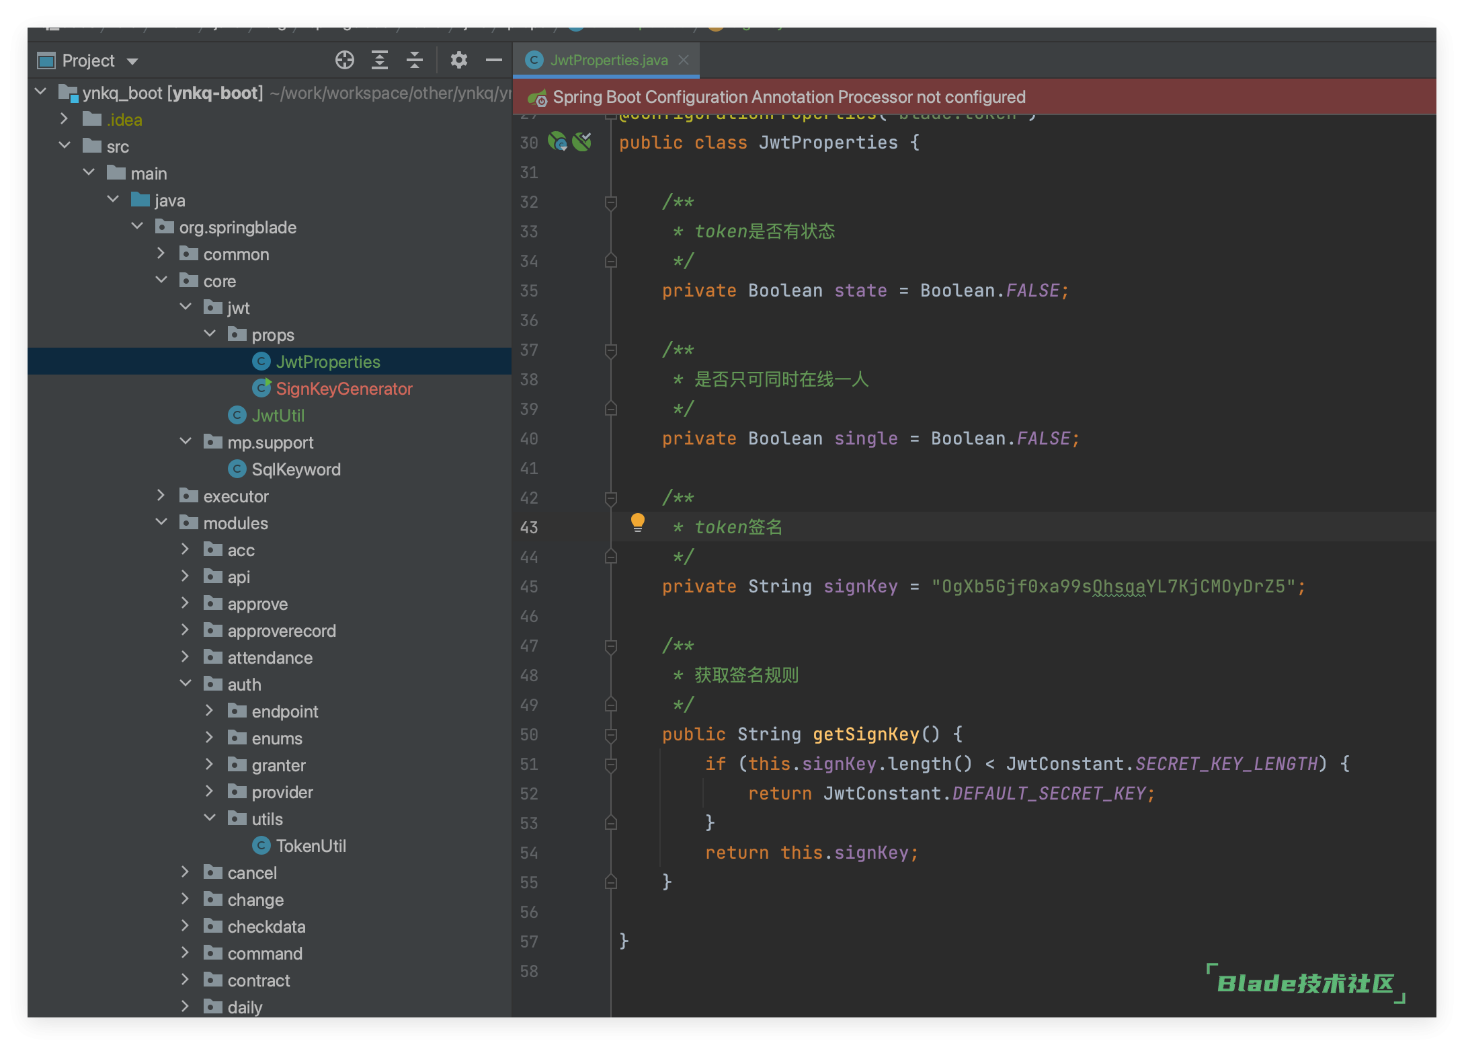The height and width of the screenshot is (1045, 1464).
Task: Collapse the src folder
Action: coord(65,145)
